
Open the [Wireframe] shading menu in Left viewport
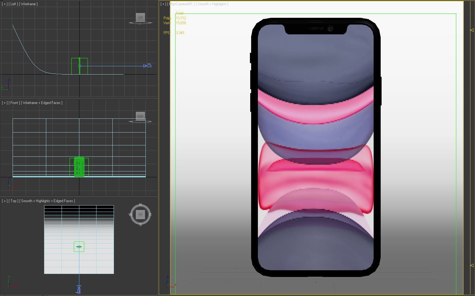click(28, 4)
